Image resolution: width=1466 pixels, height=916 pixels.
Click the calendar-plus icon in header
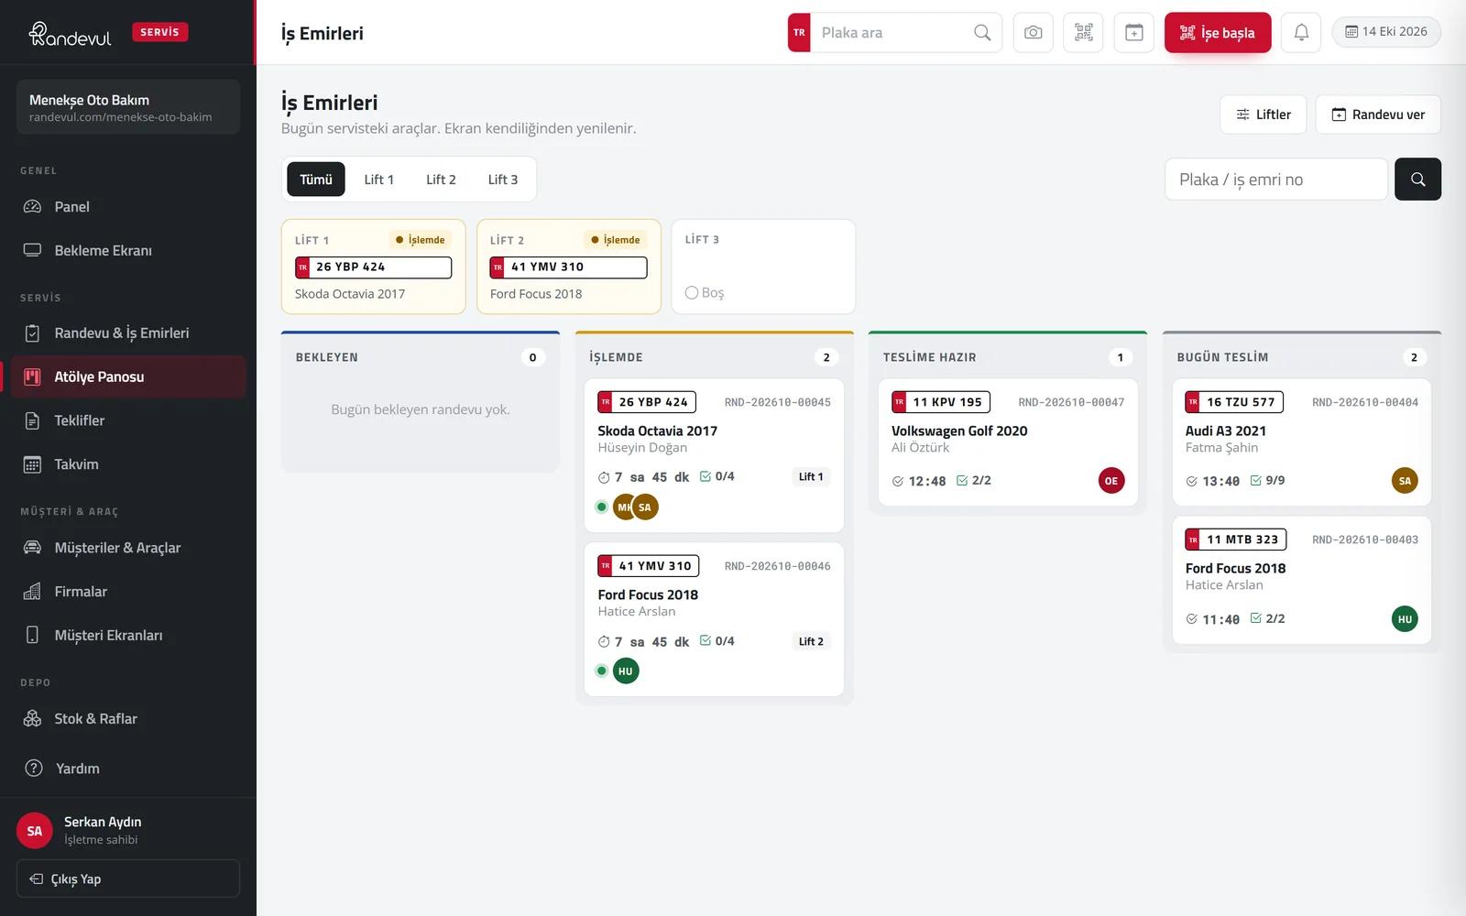1133,33
